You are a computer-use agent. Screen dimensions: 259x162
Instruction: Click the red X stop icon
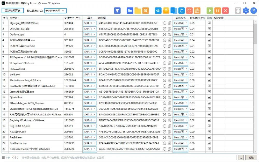pyautogui.click(x=225, y=11)
